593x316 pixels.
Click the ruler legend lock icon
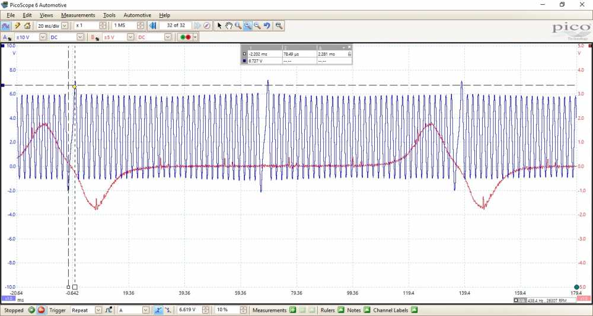349,54
